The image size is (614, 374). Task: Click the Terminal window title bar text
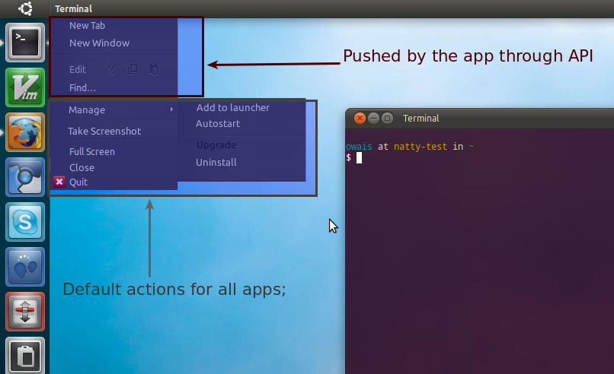click(421, 118)
